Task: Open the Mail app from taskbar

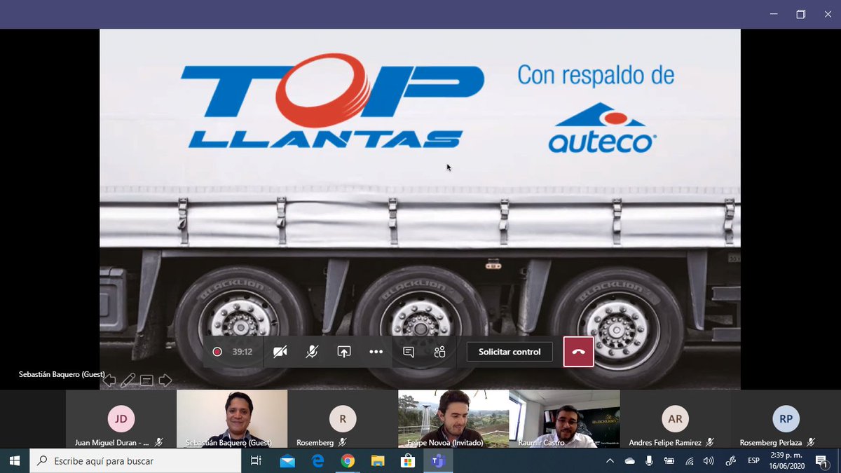Action: [287, 460]
